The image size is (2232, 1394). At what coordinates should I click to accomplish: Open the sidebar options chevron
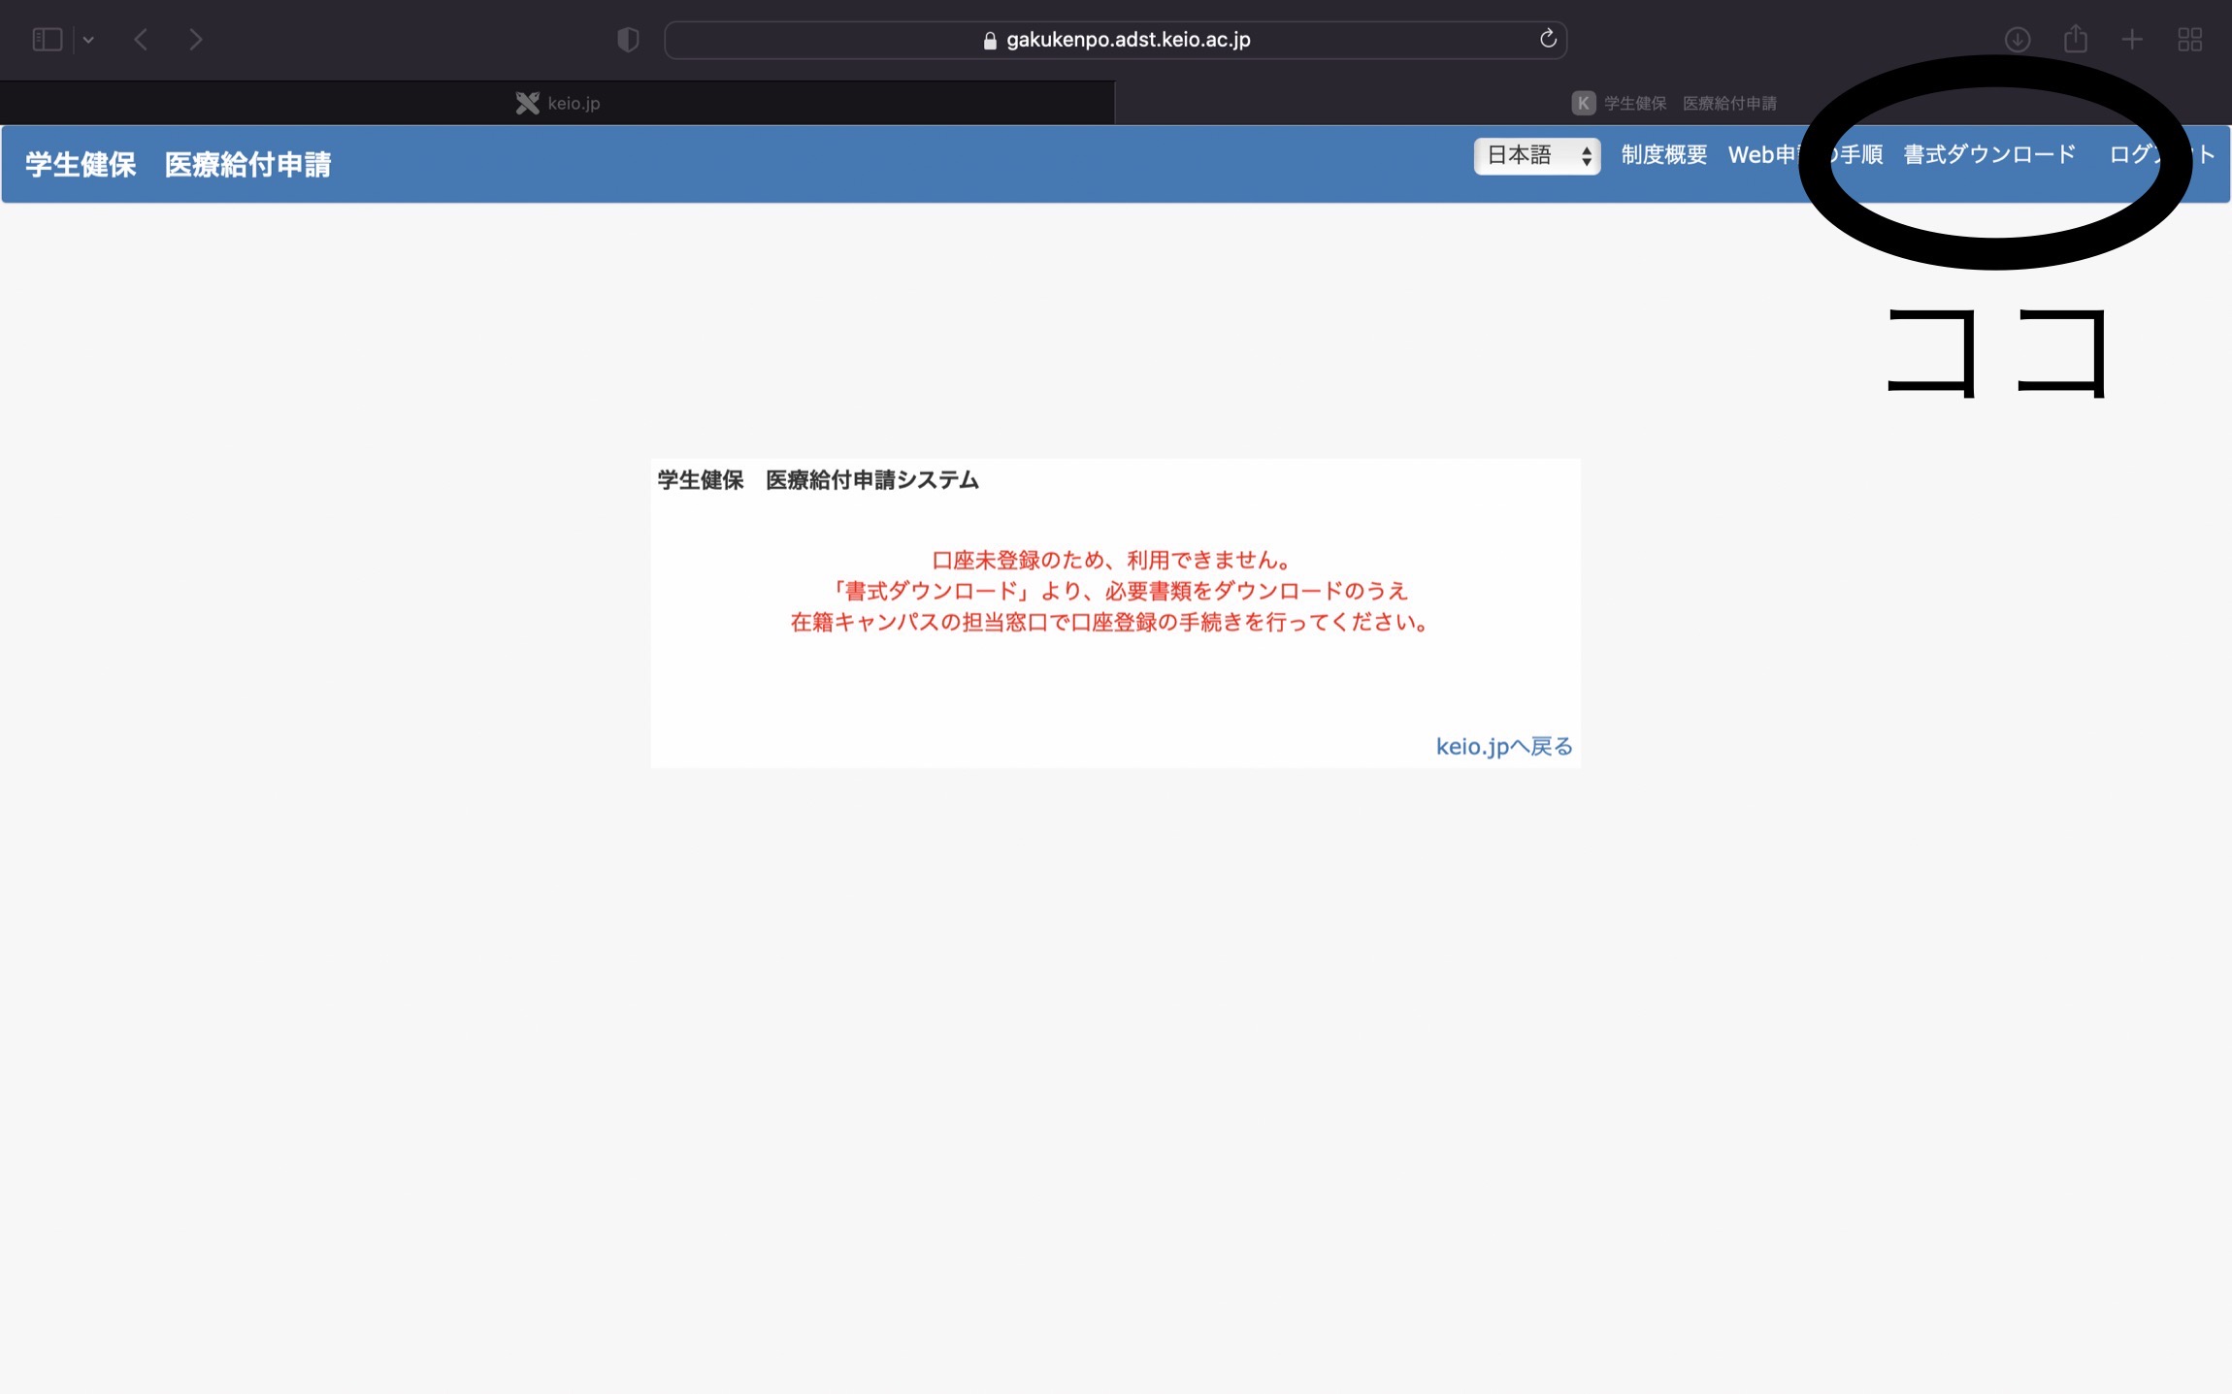(88, 40)
